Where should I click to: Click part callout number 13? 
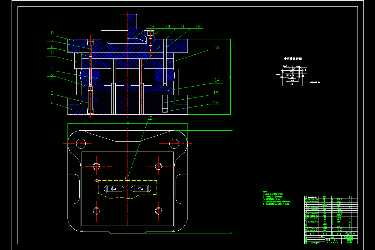point(217,48)
